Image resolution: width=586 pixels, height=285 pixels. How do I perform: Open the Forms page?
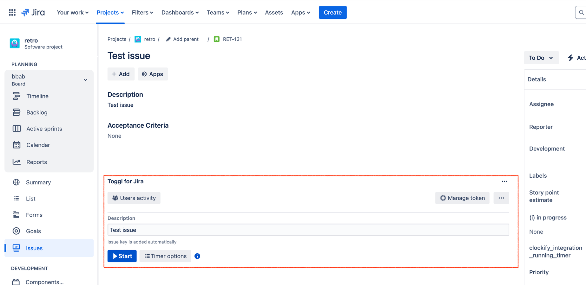34,215
